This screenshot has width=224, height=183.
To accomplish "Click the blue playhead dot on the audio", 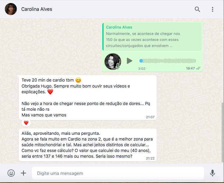I will [141, 61].
